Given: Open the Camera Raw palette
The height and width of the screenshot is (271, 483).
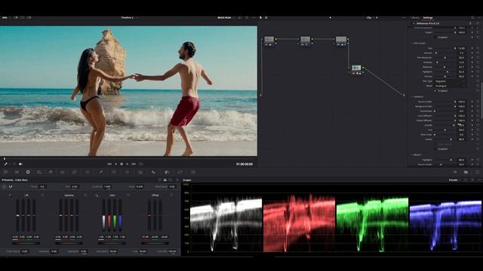Looking at the screenshot, I should pos(5,172).
